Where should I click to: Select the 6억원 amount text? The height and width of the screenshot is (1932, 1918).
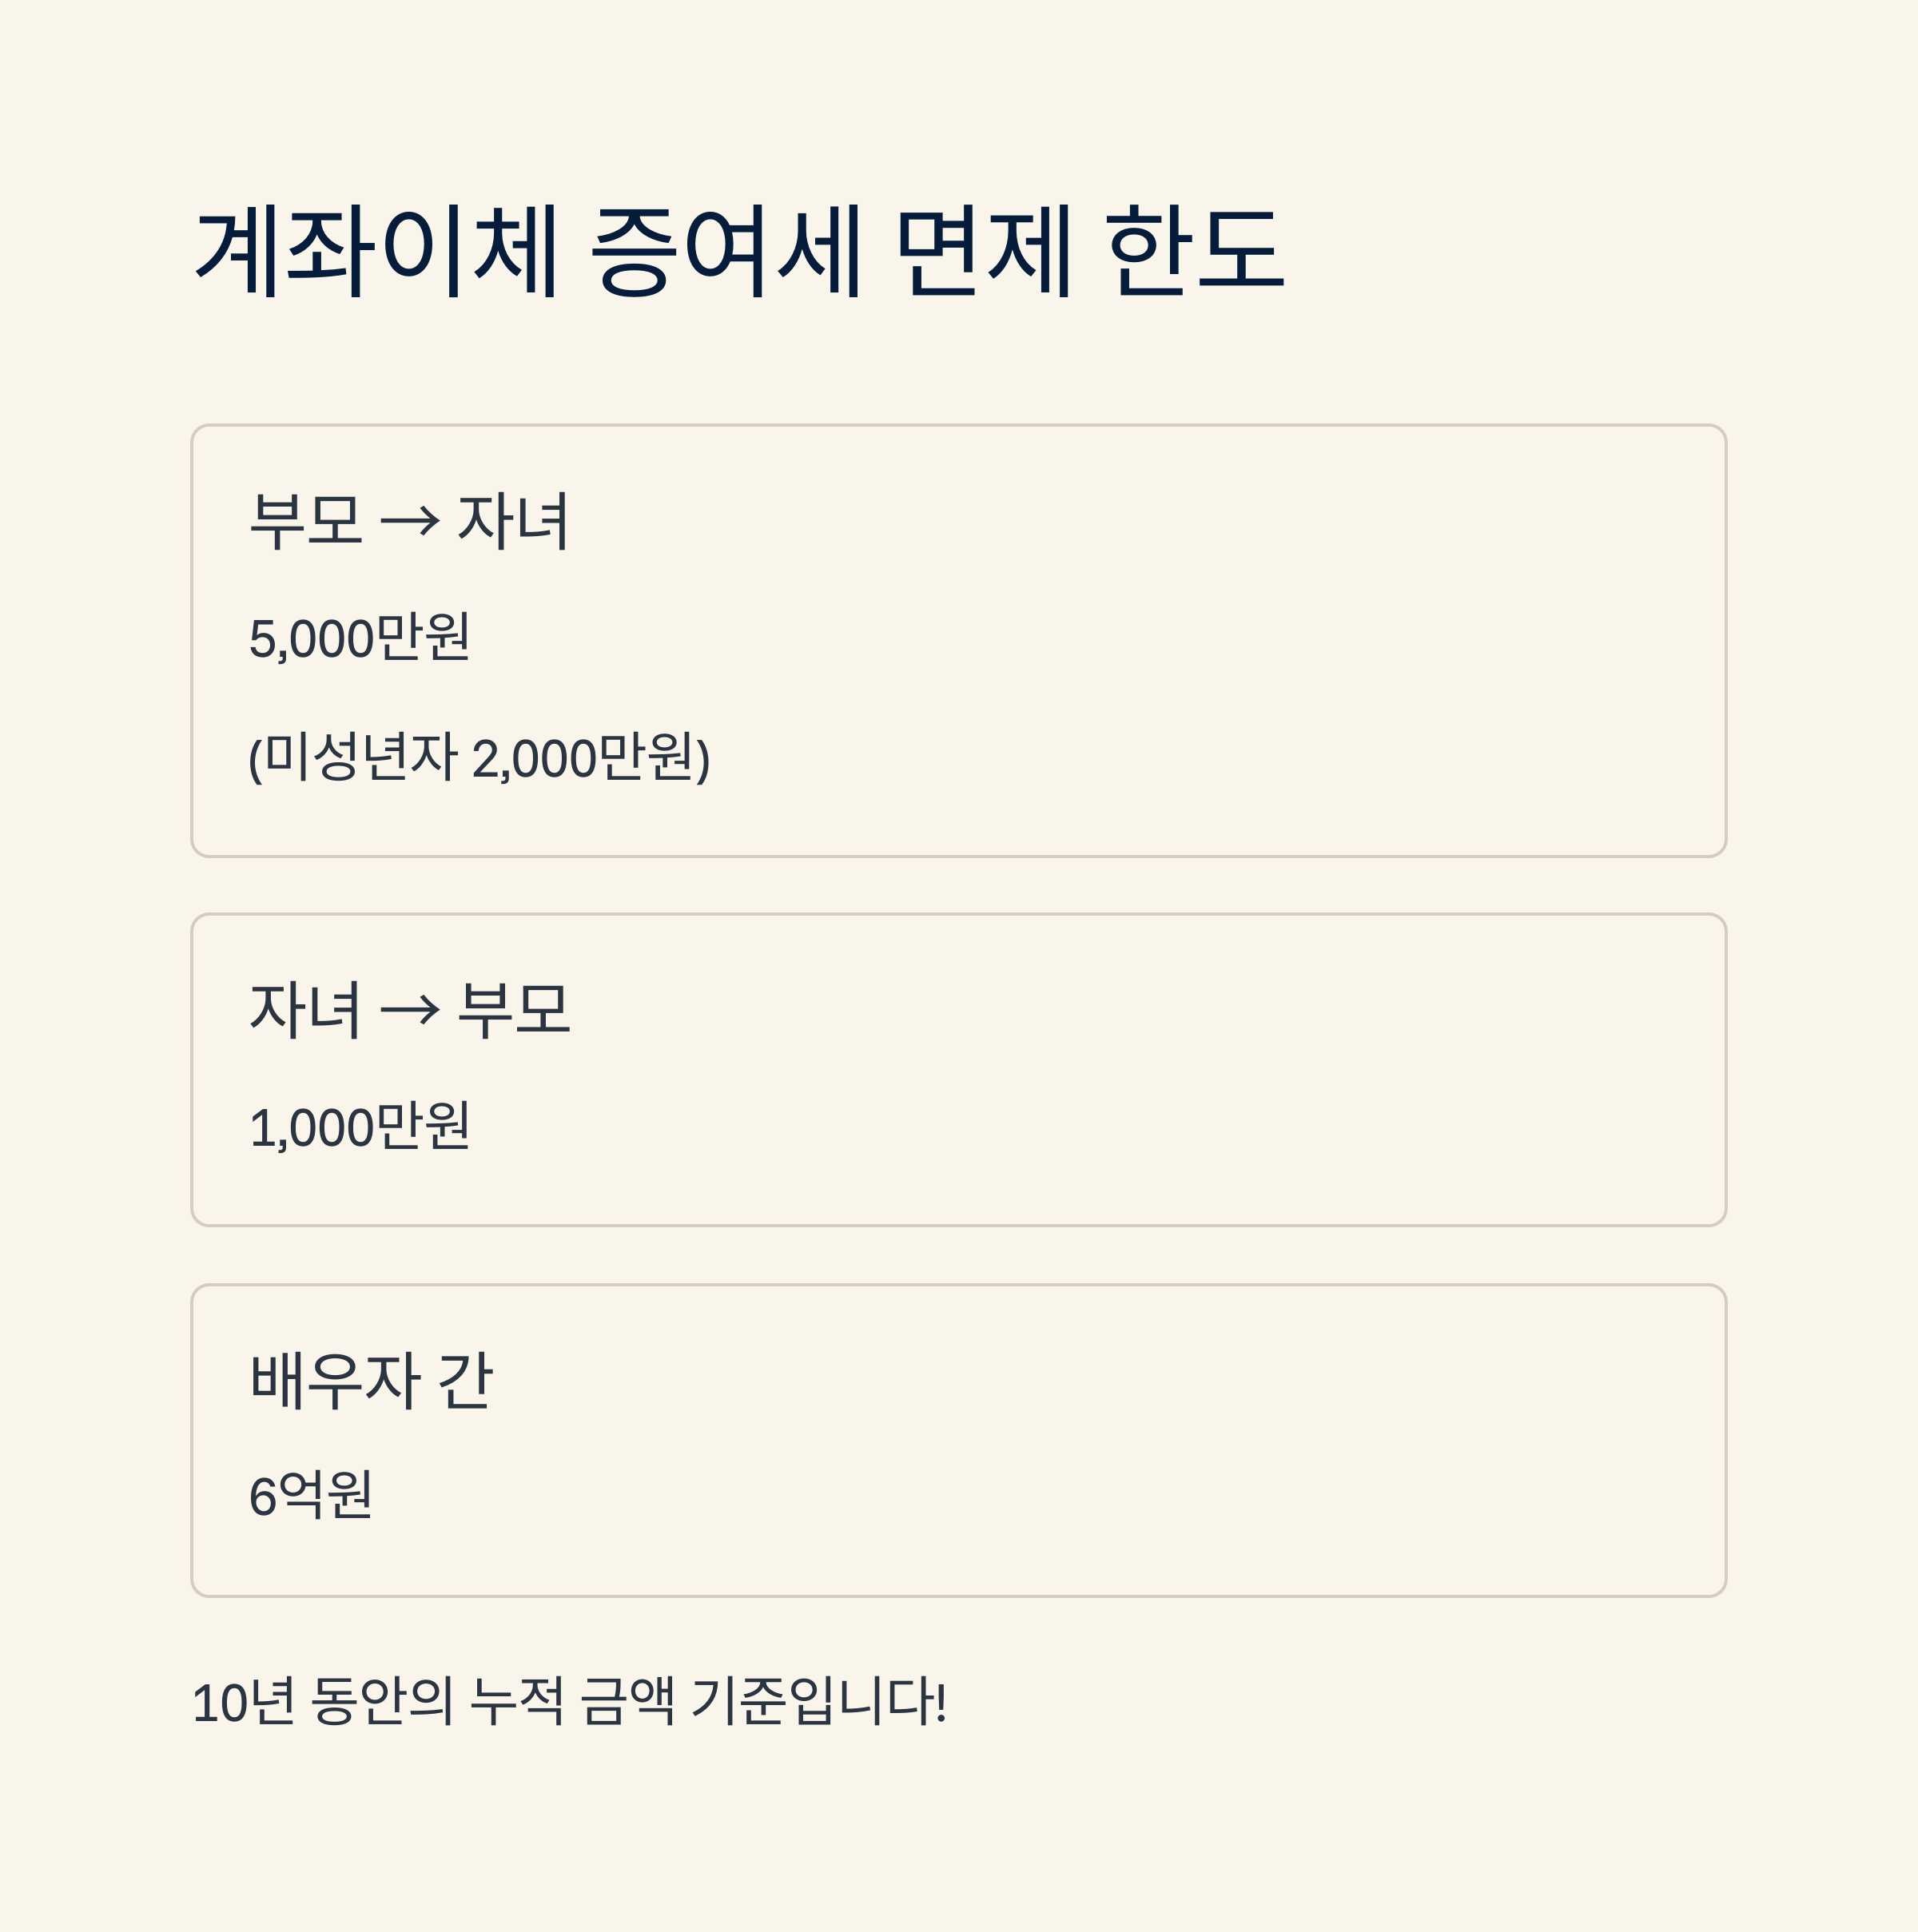pos(311,1496)
